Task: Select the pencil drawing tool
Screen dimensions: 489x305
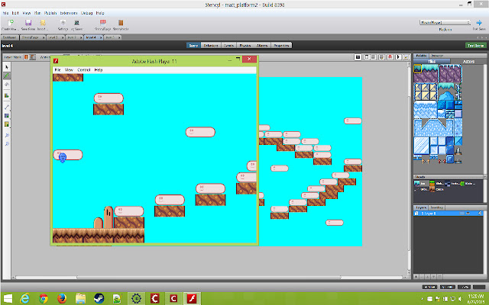Action: pos(7,75)
